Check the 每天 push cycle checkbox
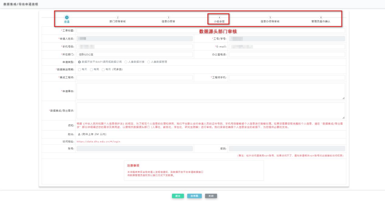 79,69
